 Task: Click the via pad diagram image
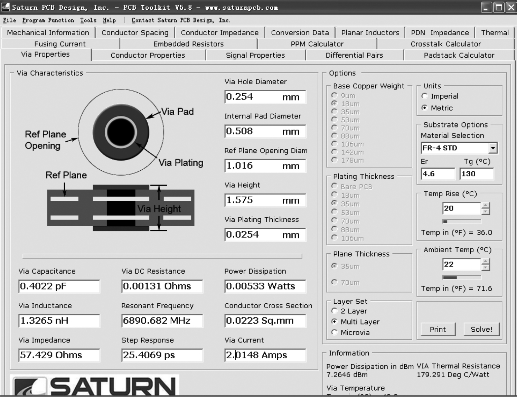(121, 132)
